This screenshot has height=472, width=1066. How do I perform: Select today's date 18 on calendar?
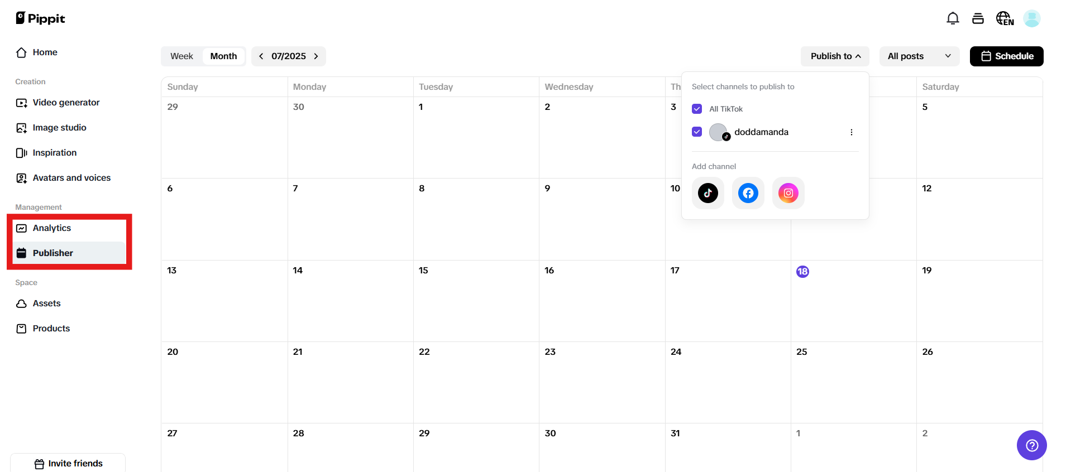pos(802,272)
